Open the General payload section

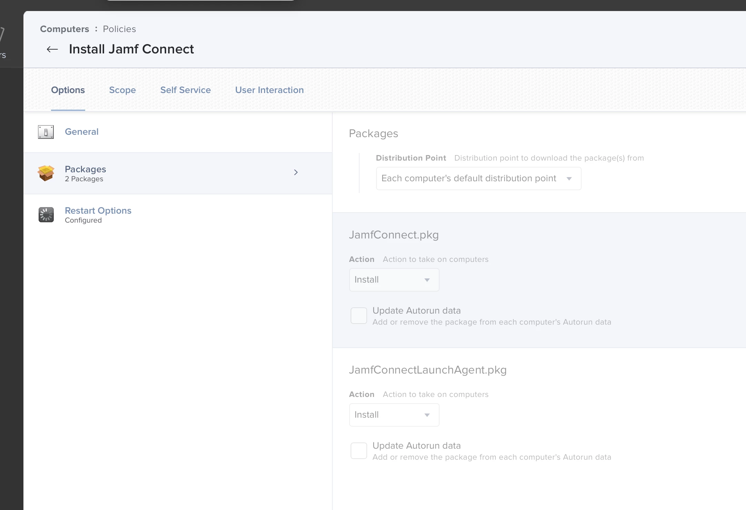coord(178,132)
